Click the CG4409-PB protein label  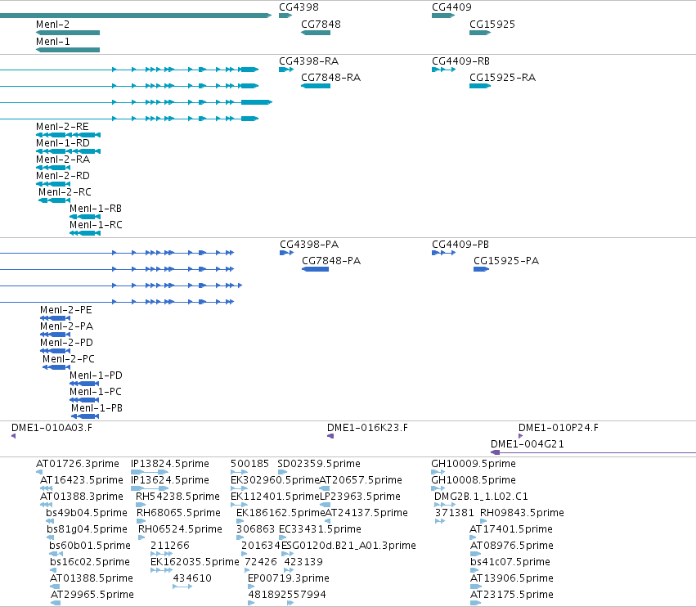point(460,245)
